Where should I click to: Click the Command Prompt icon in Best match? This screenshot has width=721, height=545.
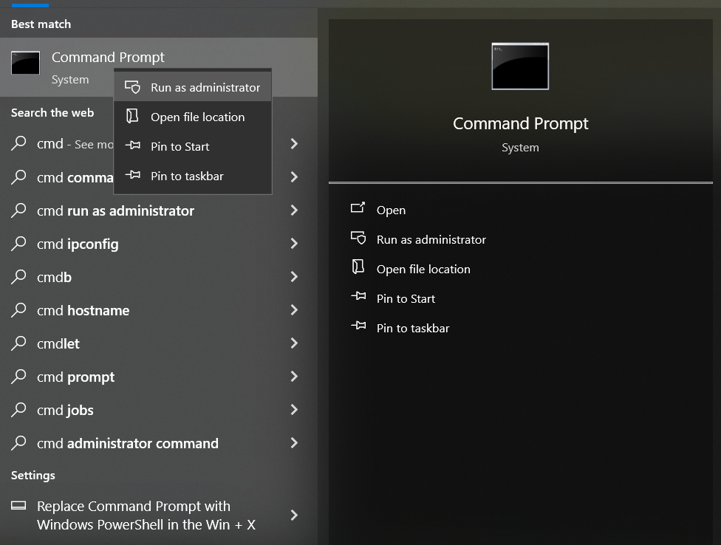point(25,63)
